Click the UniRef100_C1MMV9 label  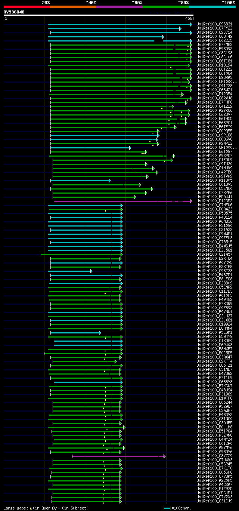click(214, 168)
